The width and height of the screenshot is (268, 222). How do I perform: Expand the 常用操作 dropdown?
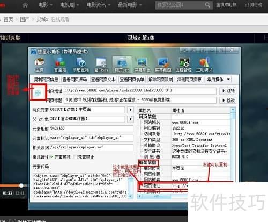(218, 80)
